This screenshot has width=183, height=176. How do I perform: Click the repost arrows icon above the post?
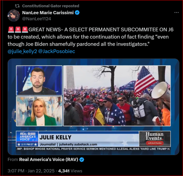tap(17, 6)
